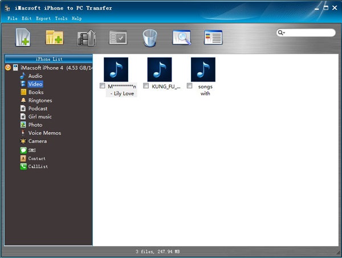This screenshot has width=342, height=258.
Task: Open the Tools menu
Action: [x=61, y=18]
